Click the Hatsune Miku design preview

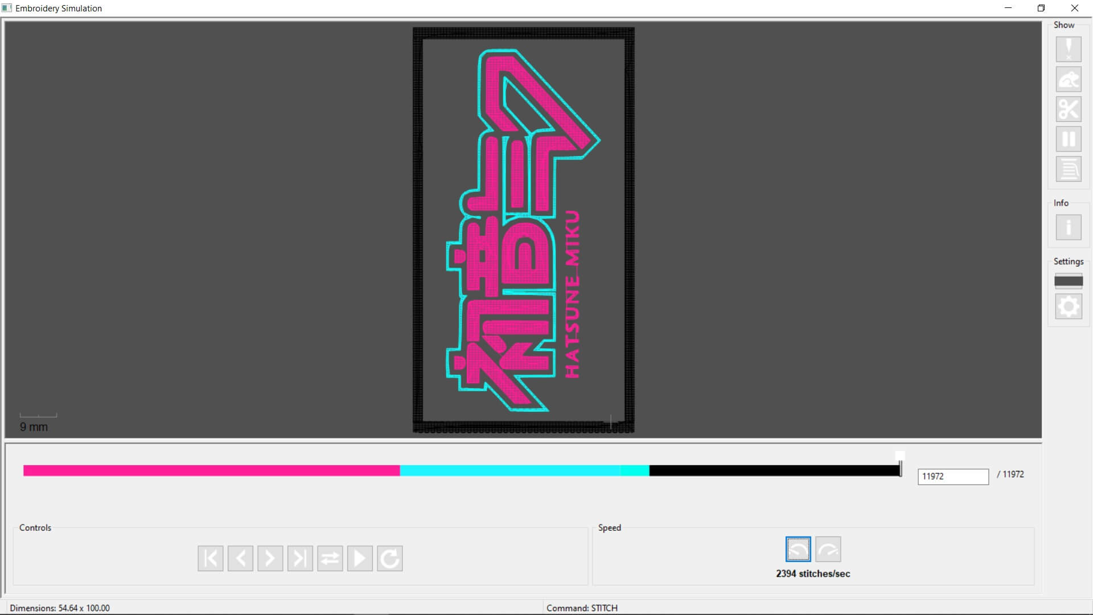click(523, 230)
